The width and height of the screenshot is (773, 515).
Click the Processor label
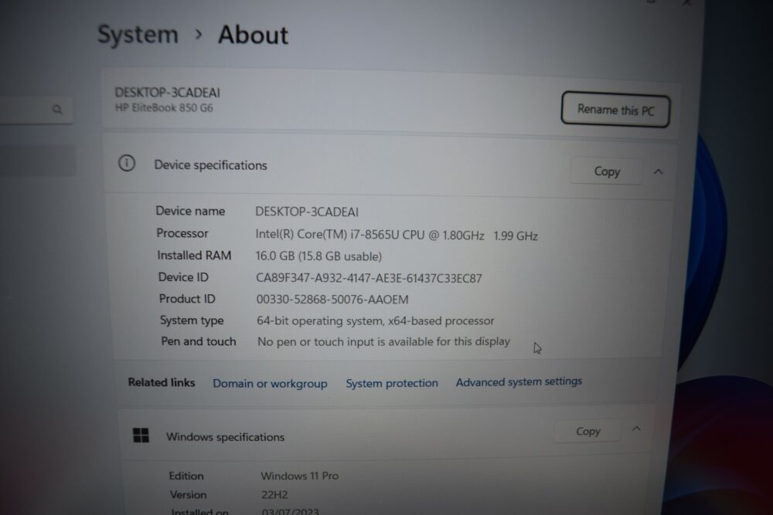[x=182, y=233]
